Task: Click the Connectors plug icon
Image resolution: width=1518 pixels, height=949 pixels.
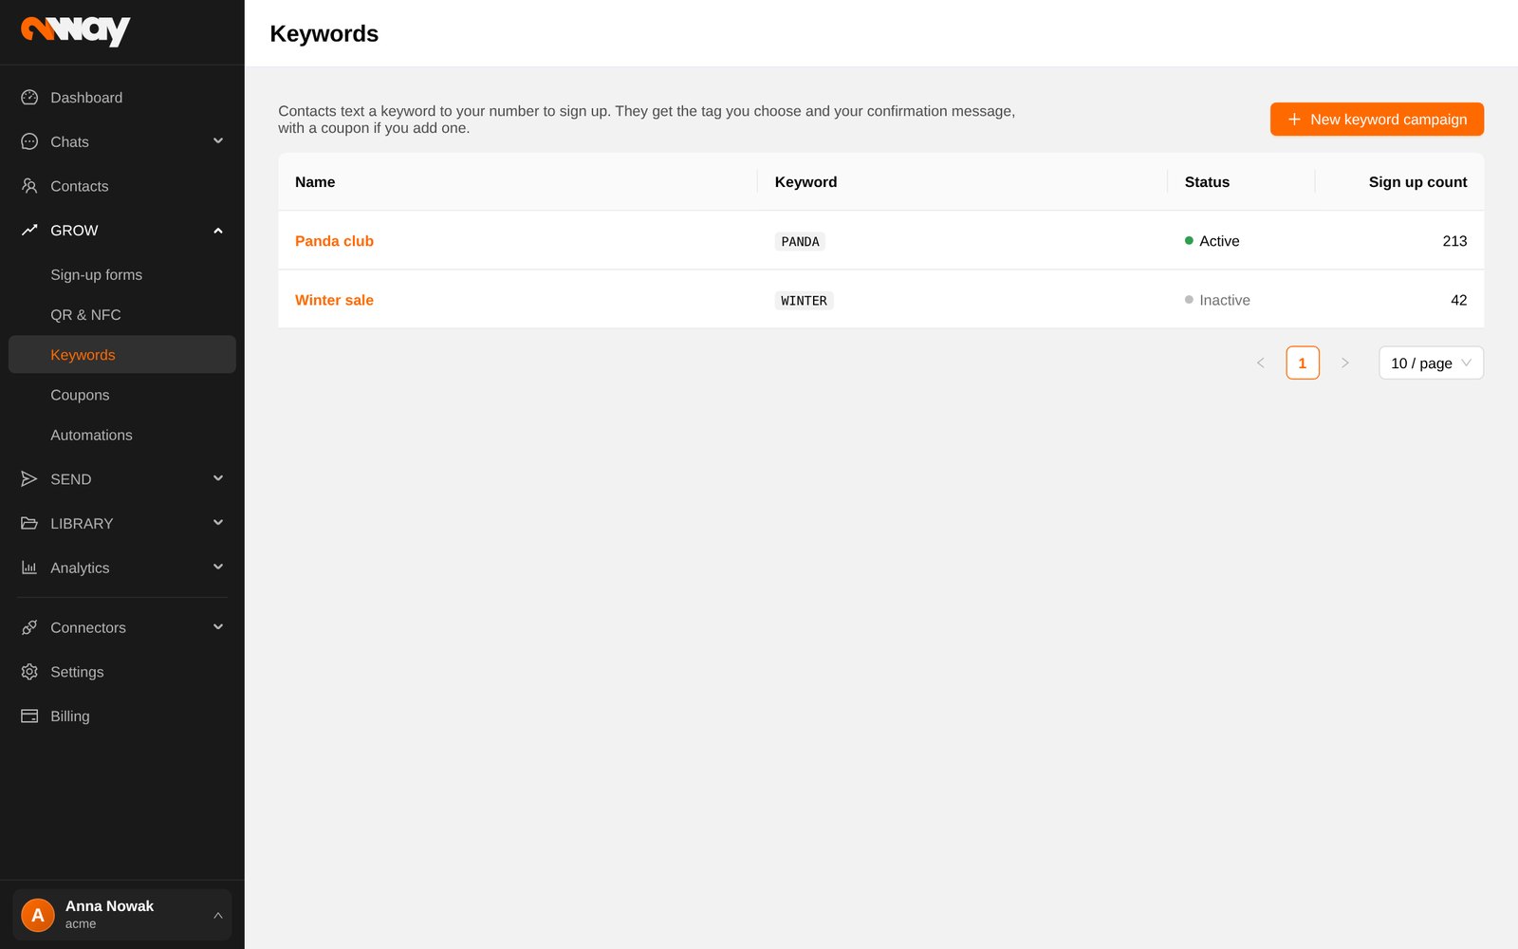Action: [29, 627]
